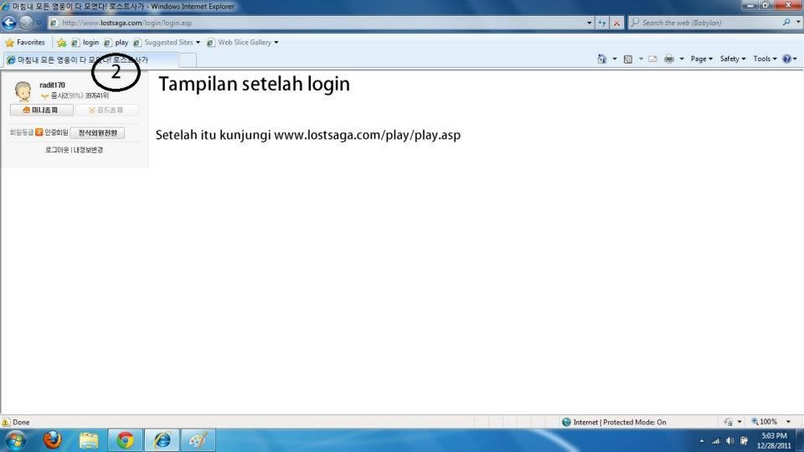Expand the 100% zoom level dropdown
This screenshot has width=804, height=452.
click(789, 422)
